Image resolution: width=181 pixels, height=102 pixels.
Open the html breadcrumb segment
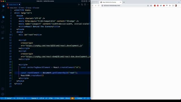coord(21,8)
